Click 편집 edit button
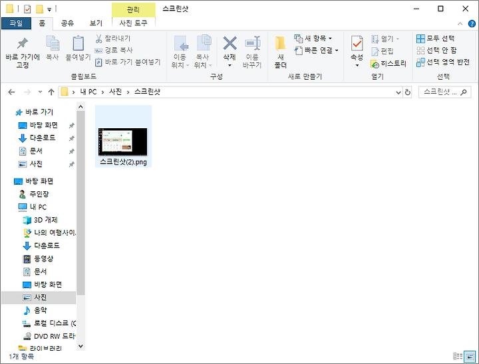Image resolution: width=479 pixels, height=364 pixels. click(382, 51)
